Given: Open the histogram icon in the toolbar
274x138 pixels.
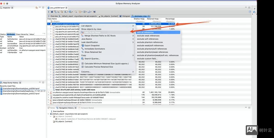Looking at the screenshot, I should pos(52,12).
